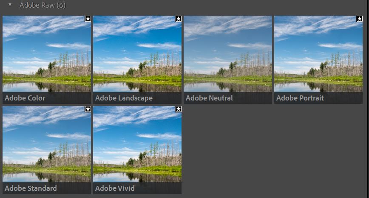
Task: Toggle favorite star on Adobe Landscape
Action: click(x=179, y=19)
